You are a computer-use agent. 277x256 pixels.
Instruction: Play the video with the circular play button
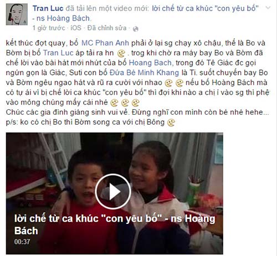pyautogui.click(x=113, y=192)
